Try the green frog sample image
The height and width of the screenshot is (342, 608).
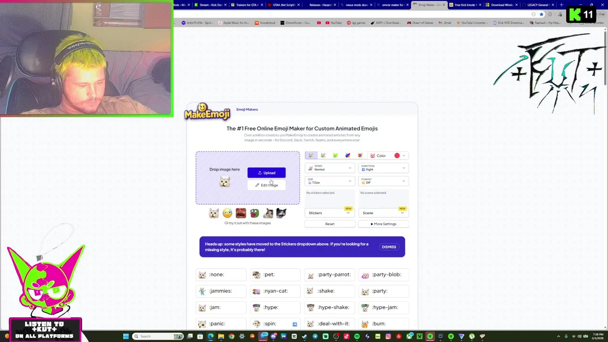pyautogui.click(x=255, y=213)
